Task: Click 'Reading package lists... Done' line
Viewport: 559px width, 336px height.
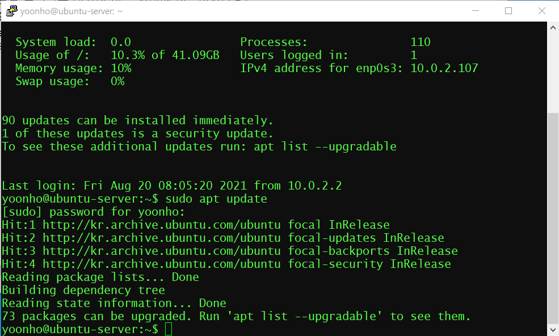Action: pyautogui.click(x=100, y=277)
